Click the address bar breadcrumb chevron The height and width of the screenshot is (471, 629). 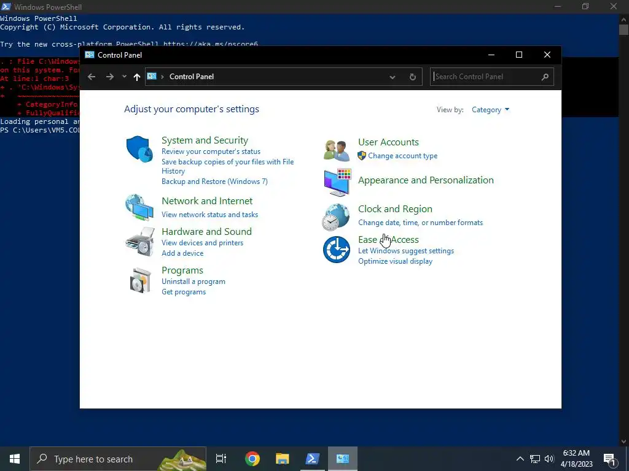click(x=162, y=77)
